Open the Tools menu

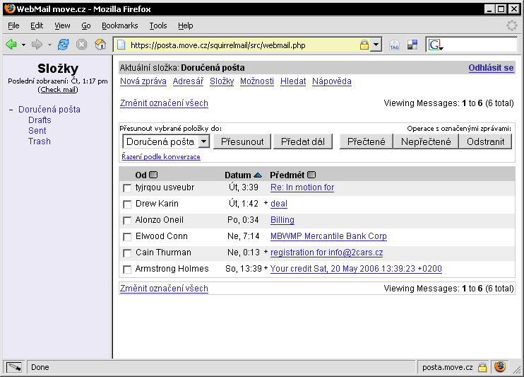click(158, 25)
